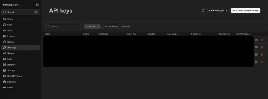Open the Batches page
The image size is (268, 99).
(x=21, y=65)
